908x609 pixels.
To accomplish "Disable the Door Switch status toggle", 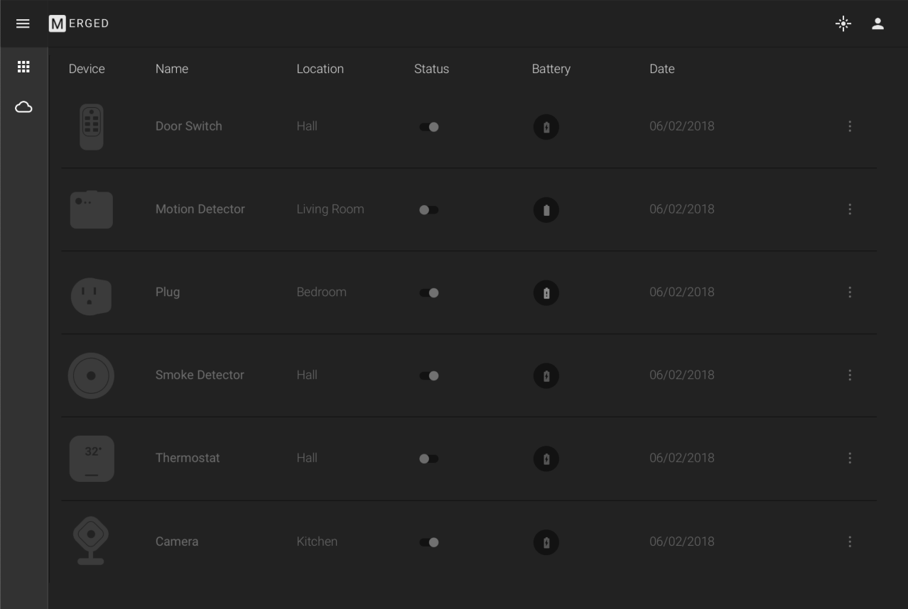I will coord(429,127).
